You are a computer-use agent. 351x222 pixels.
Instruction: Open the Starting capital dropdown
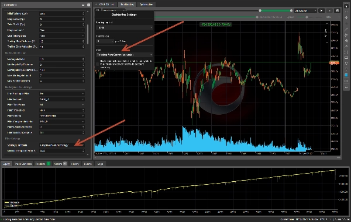pos(124,27)
